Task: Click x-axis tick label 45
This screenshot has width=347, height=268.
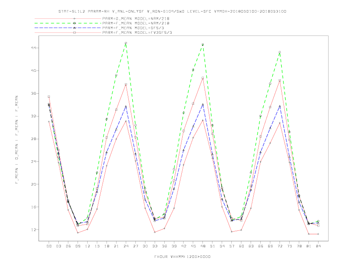Action: (x=193, y=246)
